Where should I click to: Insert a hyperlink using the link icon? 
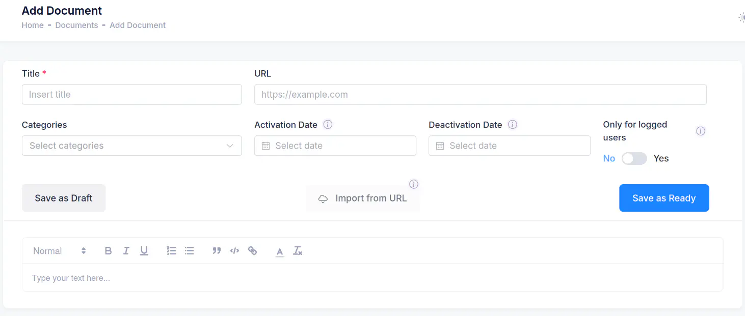coord(252,251)
